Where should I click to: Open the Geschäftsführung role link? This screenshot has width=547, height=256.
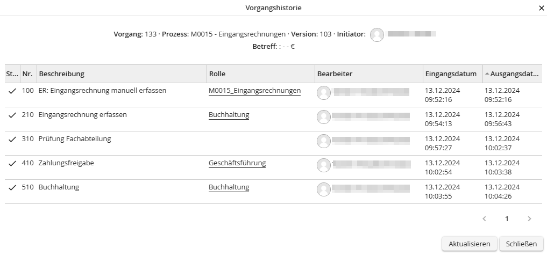(237, 163)
